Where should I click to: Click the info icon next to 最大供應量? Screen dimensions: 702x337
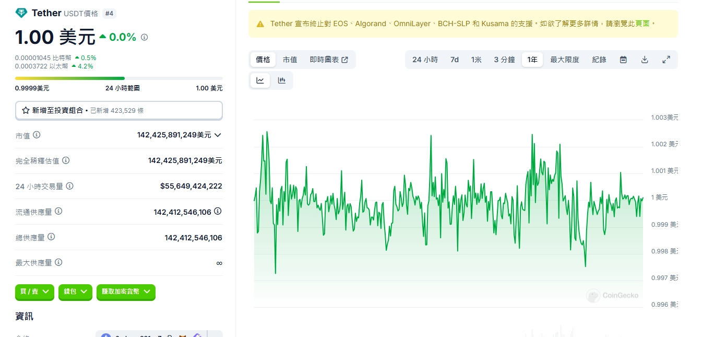click(x=58, y=262)
